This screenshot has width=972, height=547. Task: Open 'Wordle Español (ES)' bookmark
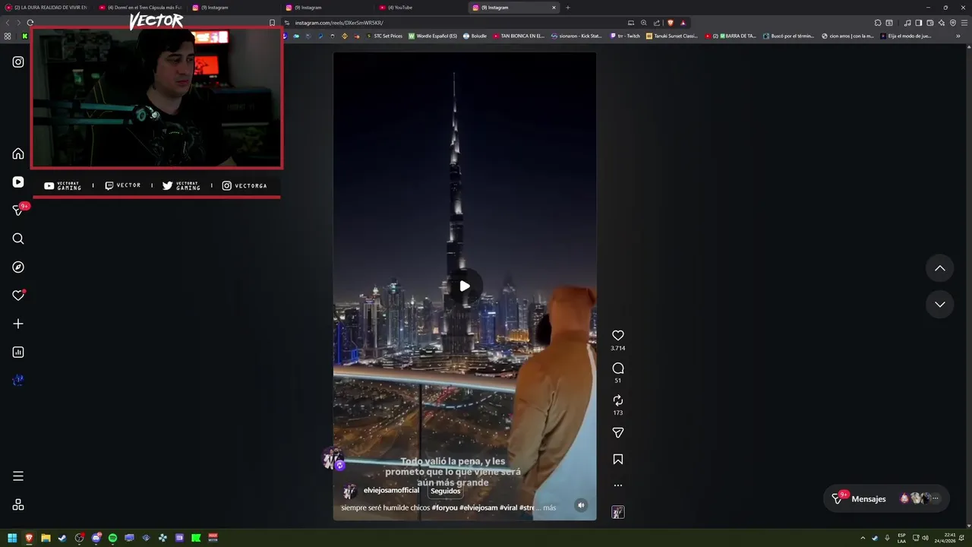[433, 36]
